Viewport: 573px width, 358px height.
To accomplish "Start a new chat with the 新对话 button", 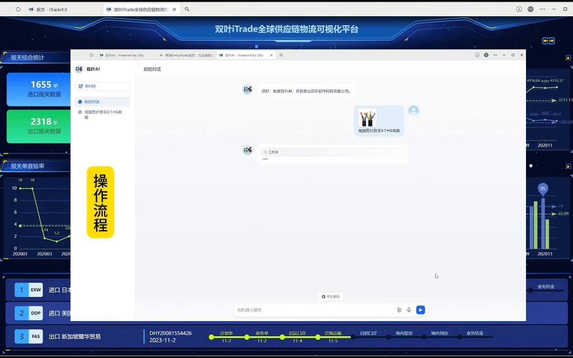I will (x=103, y=86).
